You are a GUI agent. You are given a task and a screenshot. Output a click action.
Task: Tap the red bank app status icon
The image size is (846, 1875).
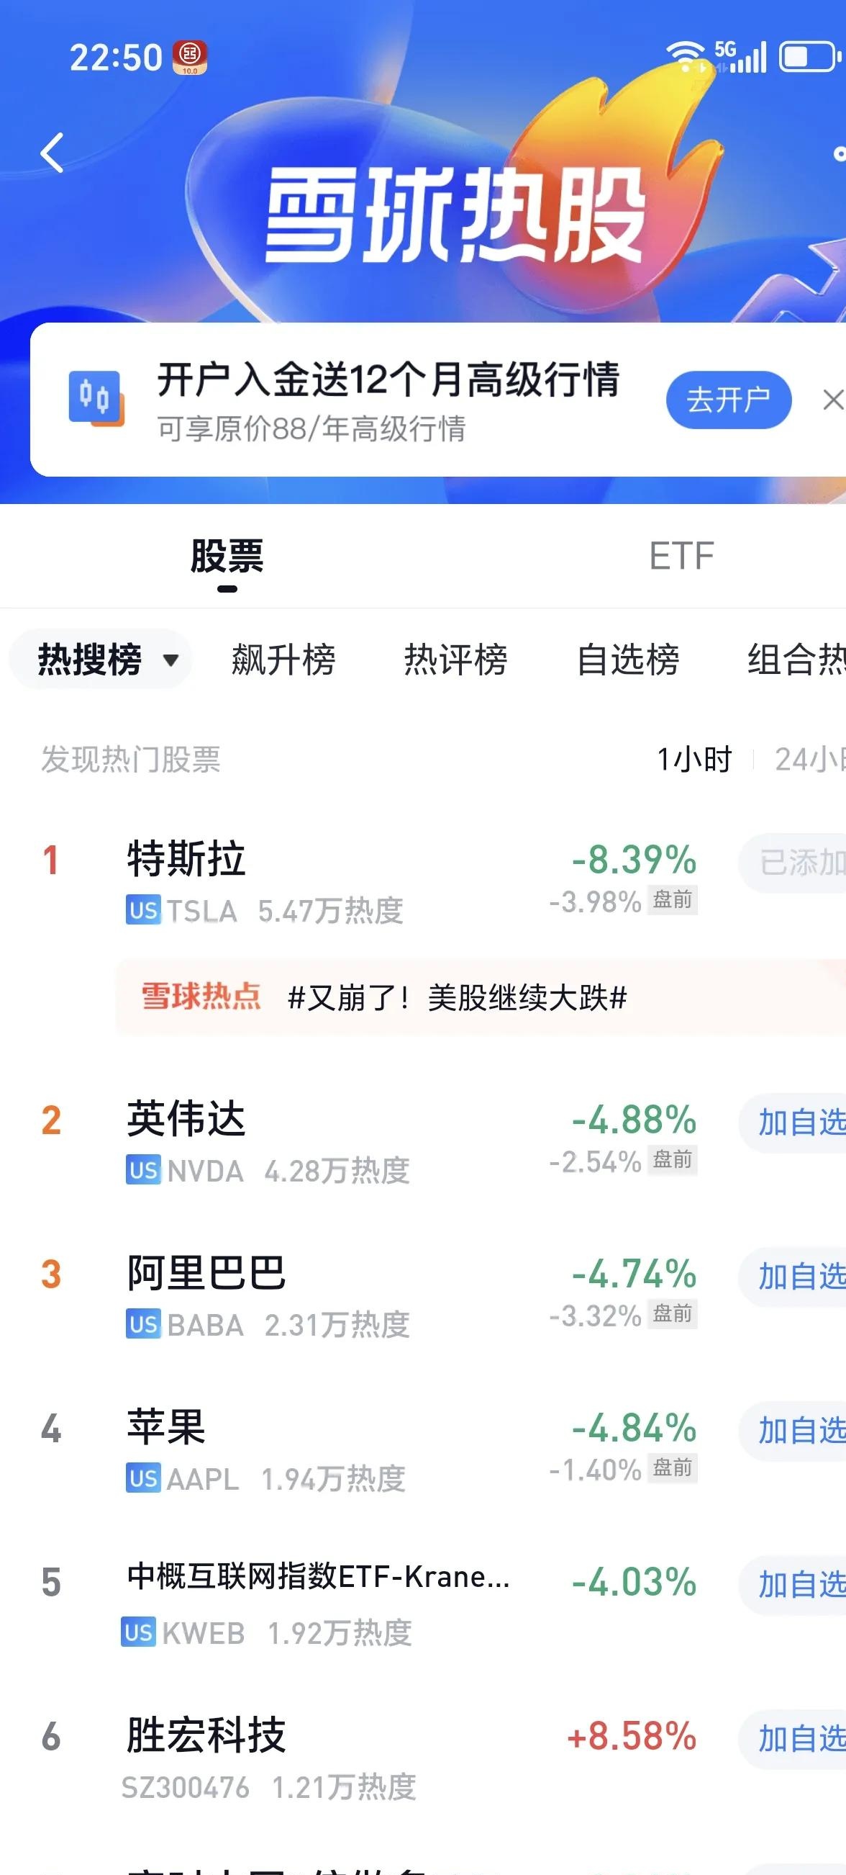coord(190,58)
